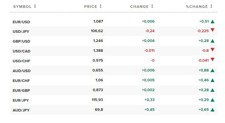Sort table by PRICE column arrows

tap(101, 6)
